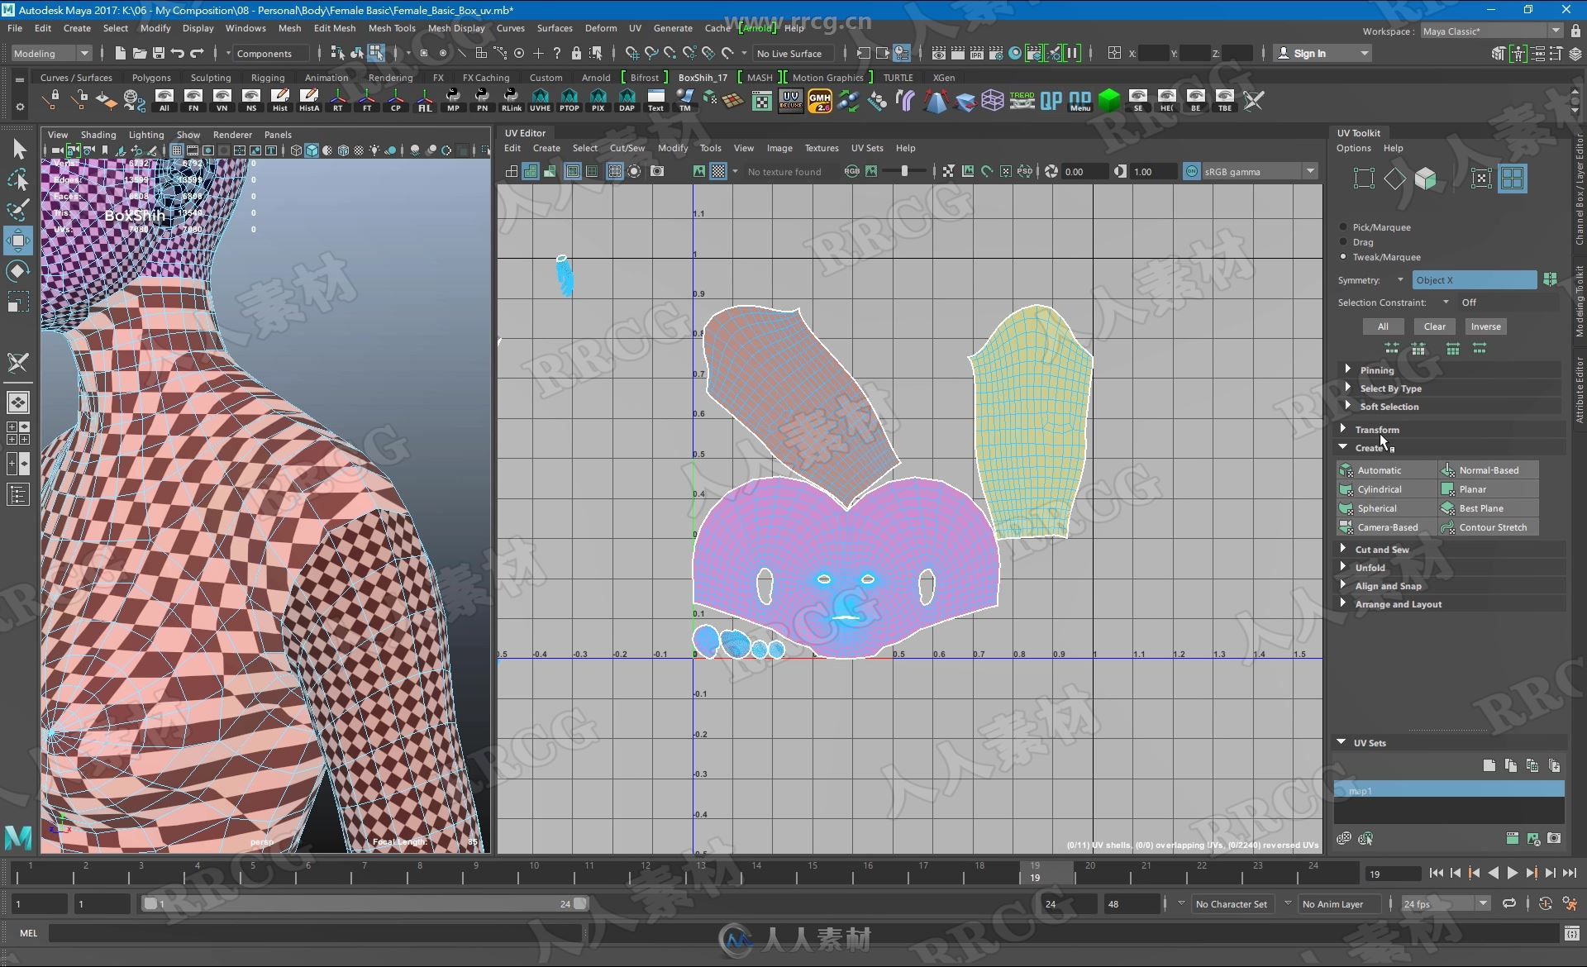Activate the Move tool in the toolbox
The height and width of the screenshot is (967, 1587).
18,241
